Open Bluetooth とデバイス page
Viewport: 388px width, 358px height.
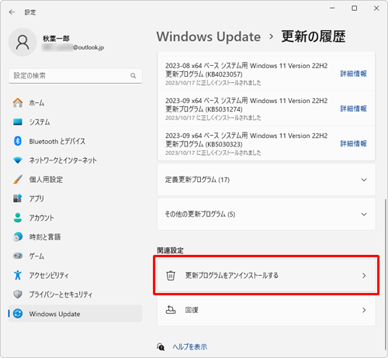(75, 141)
